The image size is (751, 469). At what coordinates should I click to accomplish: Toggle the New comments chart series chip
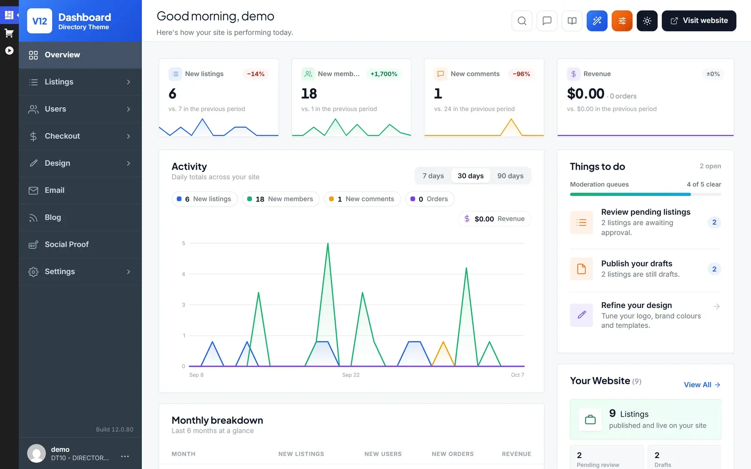tap(362, 199)
